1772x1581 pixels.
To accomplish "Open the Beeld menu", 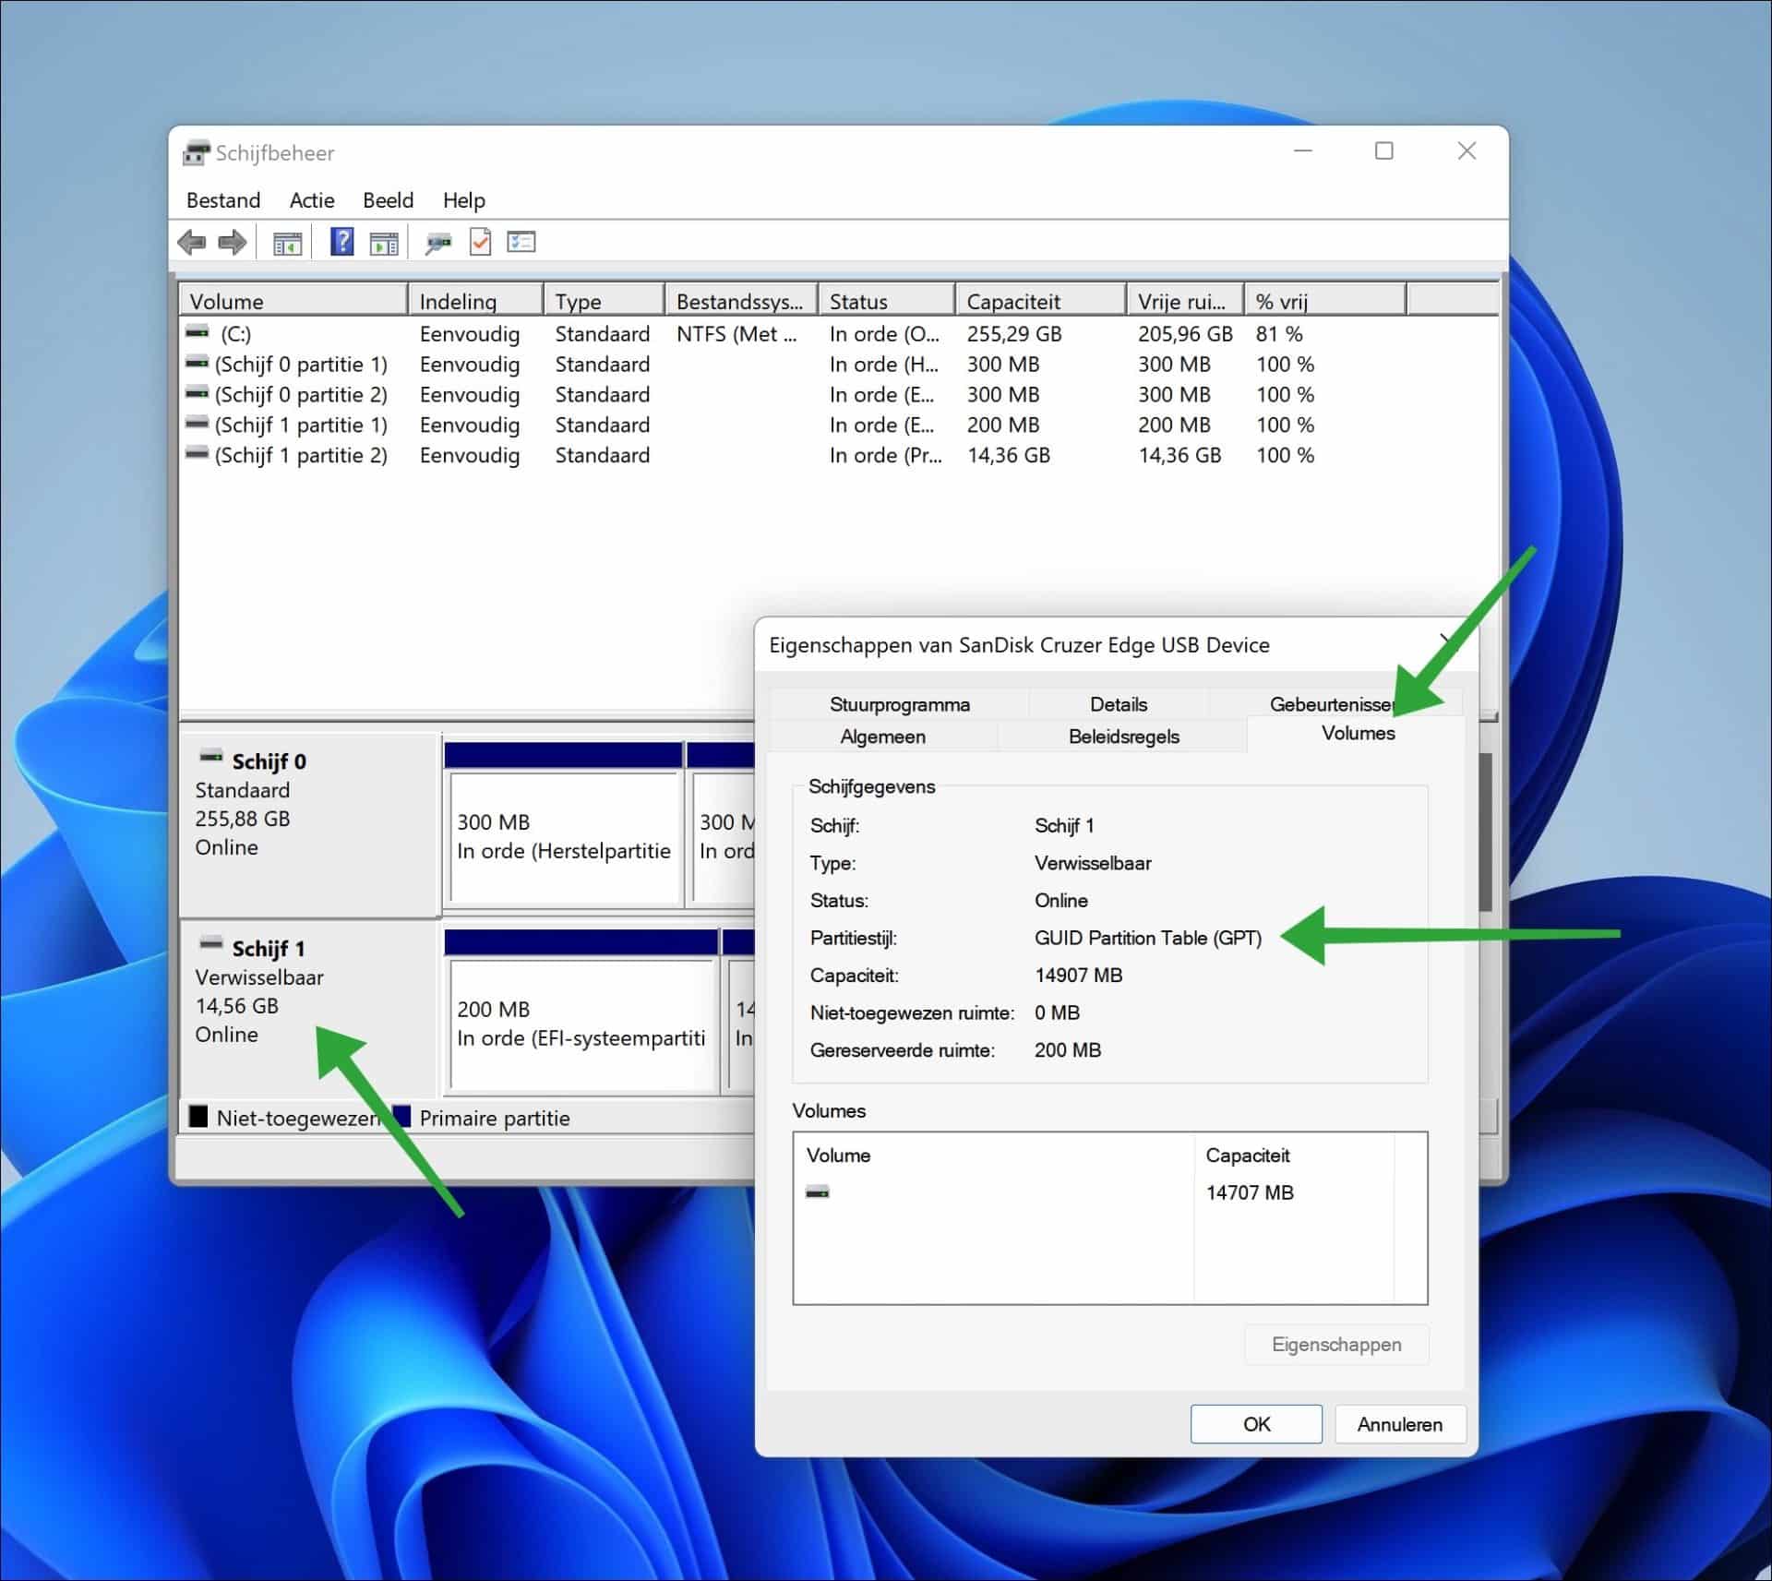I will (388, 200).
